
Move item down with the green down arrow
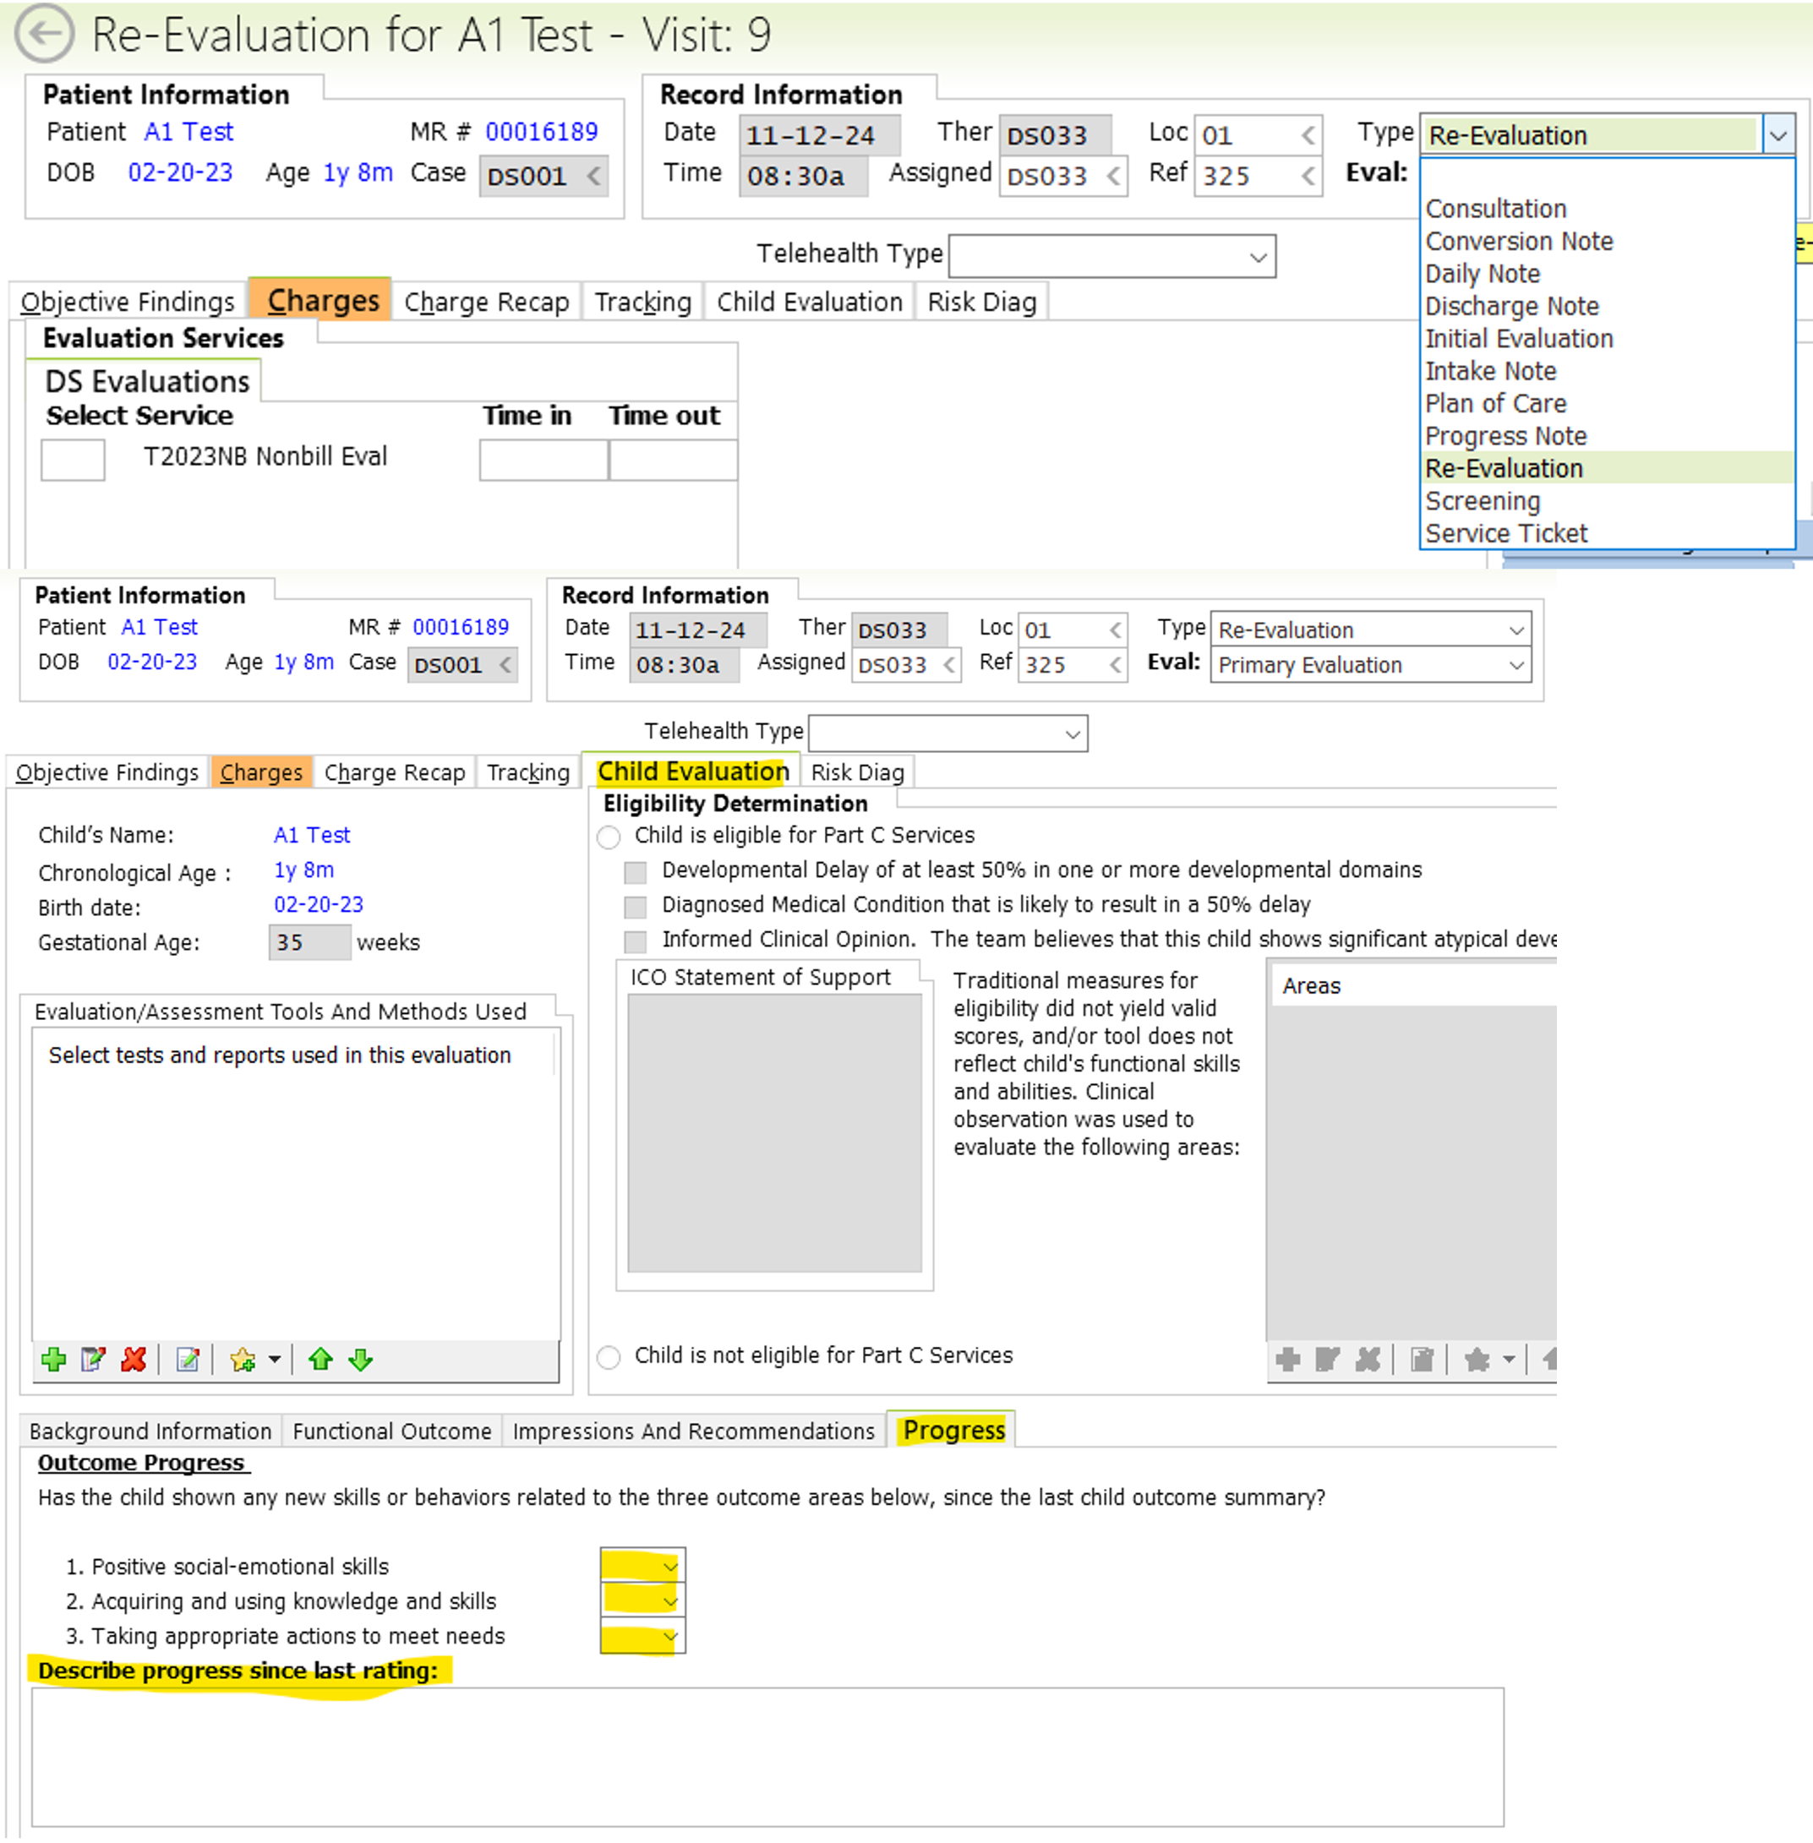360,1360
